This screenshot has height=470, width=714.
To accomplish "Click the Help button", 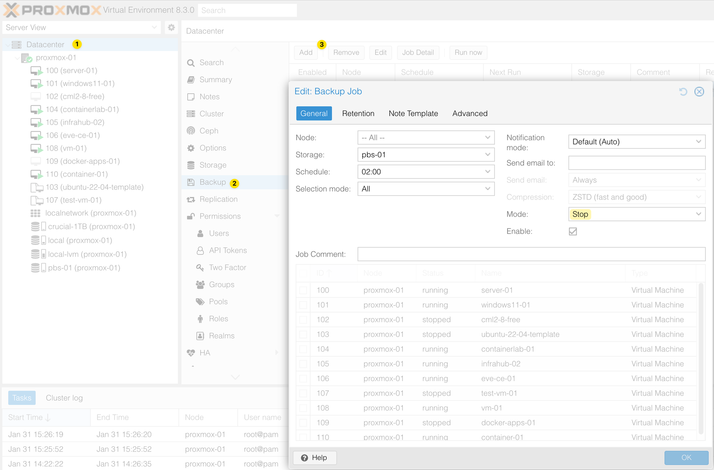I will pos(315,458).
